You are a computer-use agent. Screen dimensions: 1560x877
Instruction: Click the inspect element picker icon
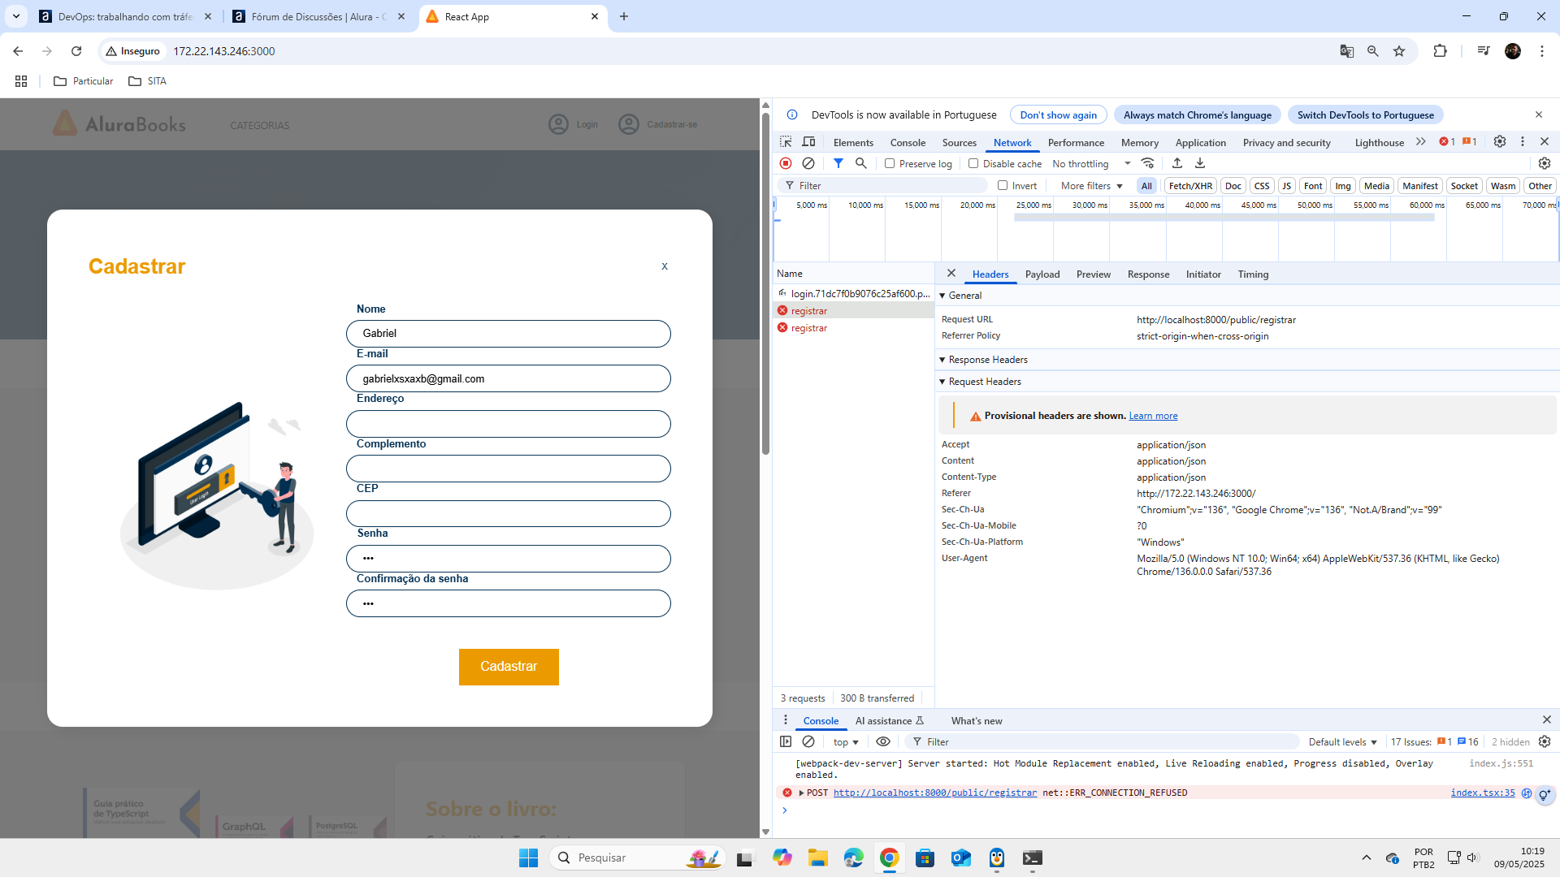(786, 142)
